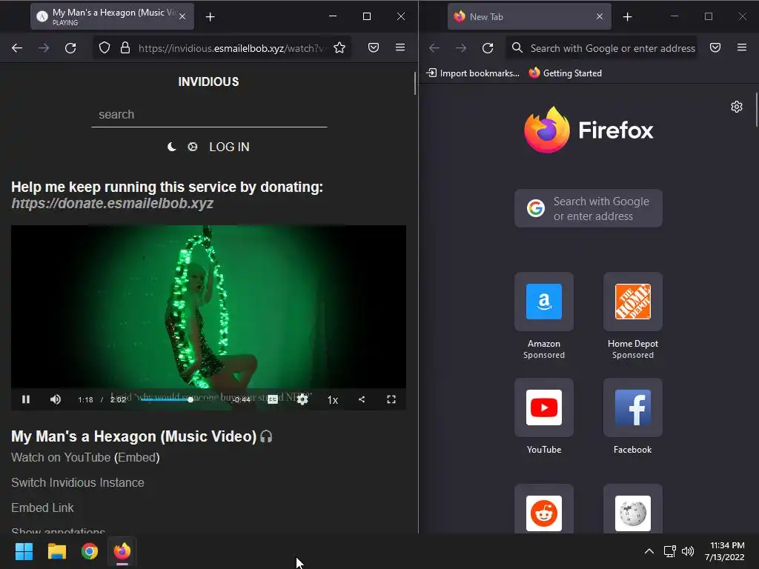Image resolution: width=759 pixels, height=569 pixels.
Task: Click the right window address bar
Action: point(602,48)
